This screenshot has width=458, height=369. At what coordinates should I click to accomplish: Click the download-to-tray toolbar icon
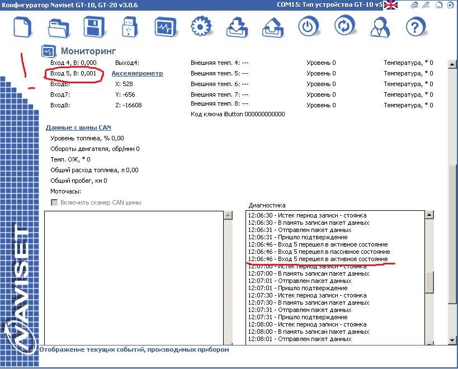237,27
